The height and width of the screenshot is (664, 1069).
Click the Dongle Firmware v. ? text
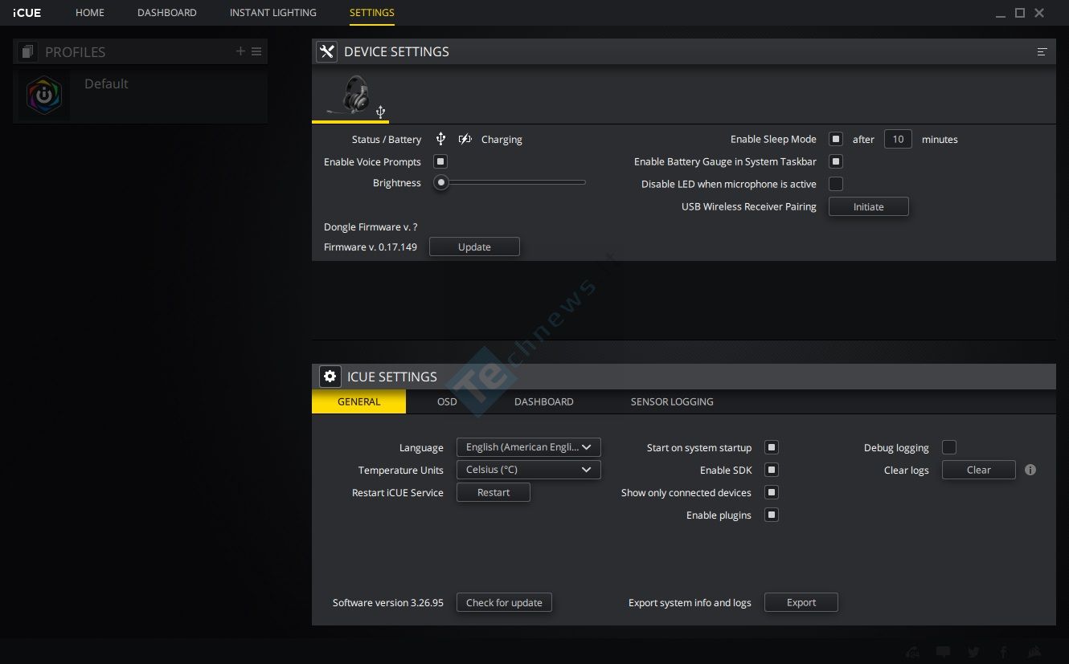pyautogui.click(x=371, y=226)
